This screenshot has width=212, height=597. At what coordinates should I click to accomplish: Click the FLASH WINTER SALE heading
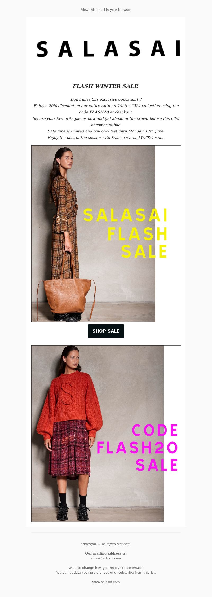(x=105, y=86)
